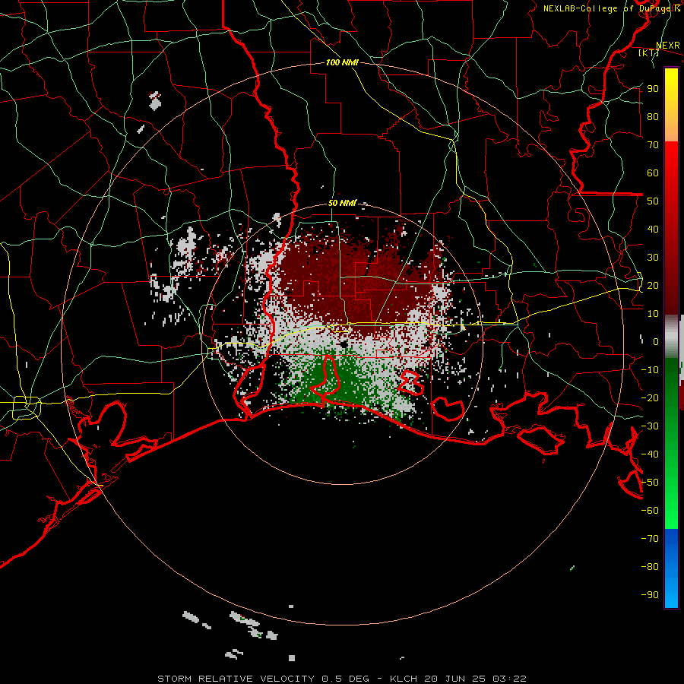The width and height of the screenshot is (684, 684).
Task: Click the 40 value on the velocity scale
Action: click(x=653, y=230)
